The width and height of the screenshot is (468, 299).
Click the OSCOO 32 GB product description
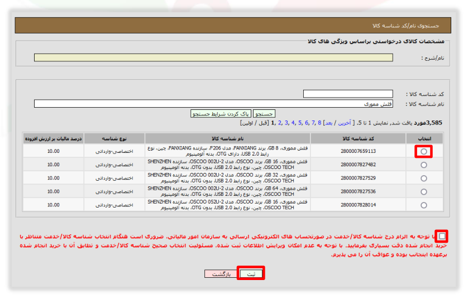coord(228,178)
